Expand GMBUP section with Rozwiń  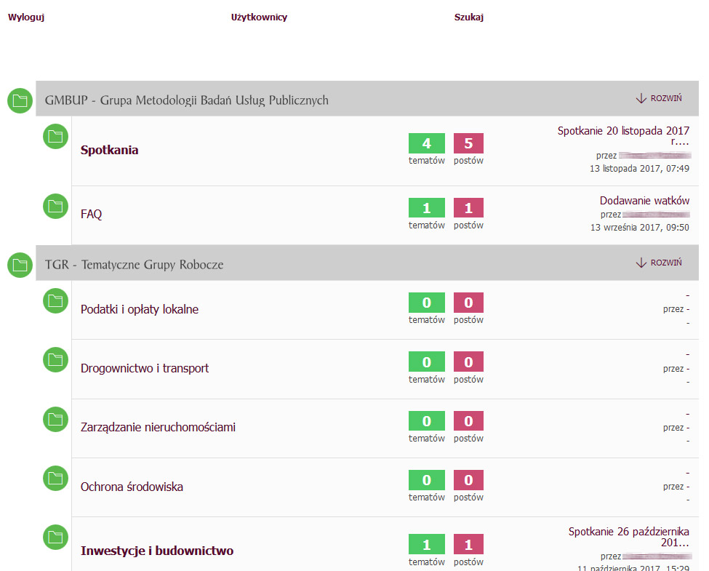(659, 99)
